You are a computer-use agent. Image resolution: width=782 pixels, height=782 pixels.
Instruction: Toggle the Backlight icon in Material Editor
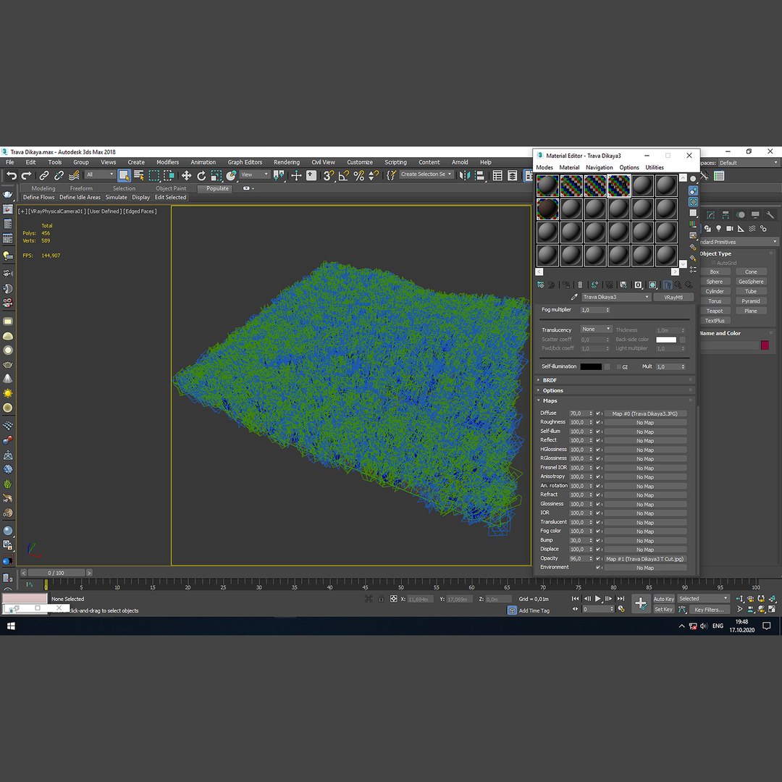(x=693, y=190)
